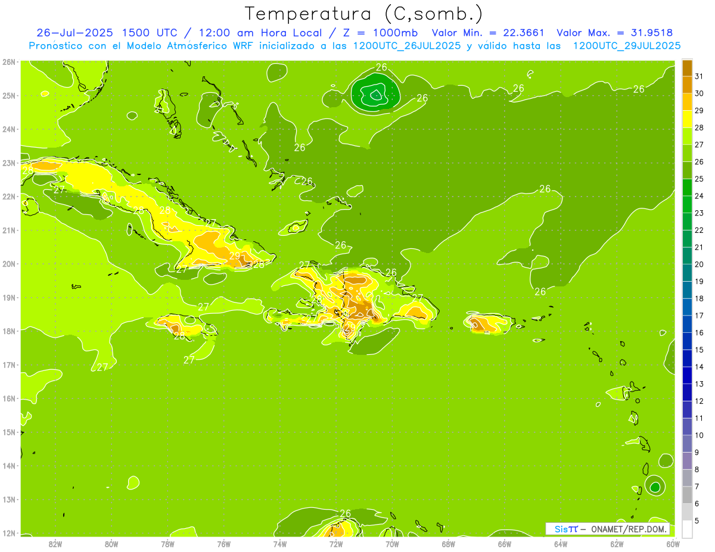The width and height of the screenshot is (715, 552).
Task: Click the longitude axis label "60W"
Action: pyautogui.click(x=673, y=544)
